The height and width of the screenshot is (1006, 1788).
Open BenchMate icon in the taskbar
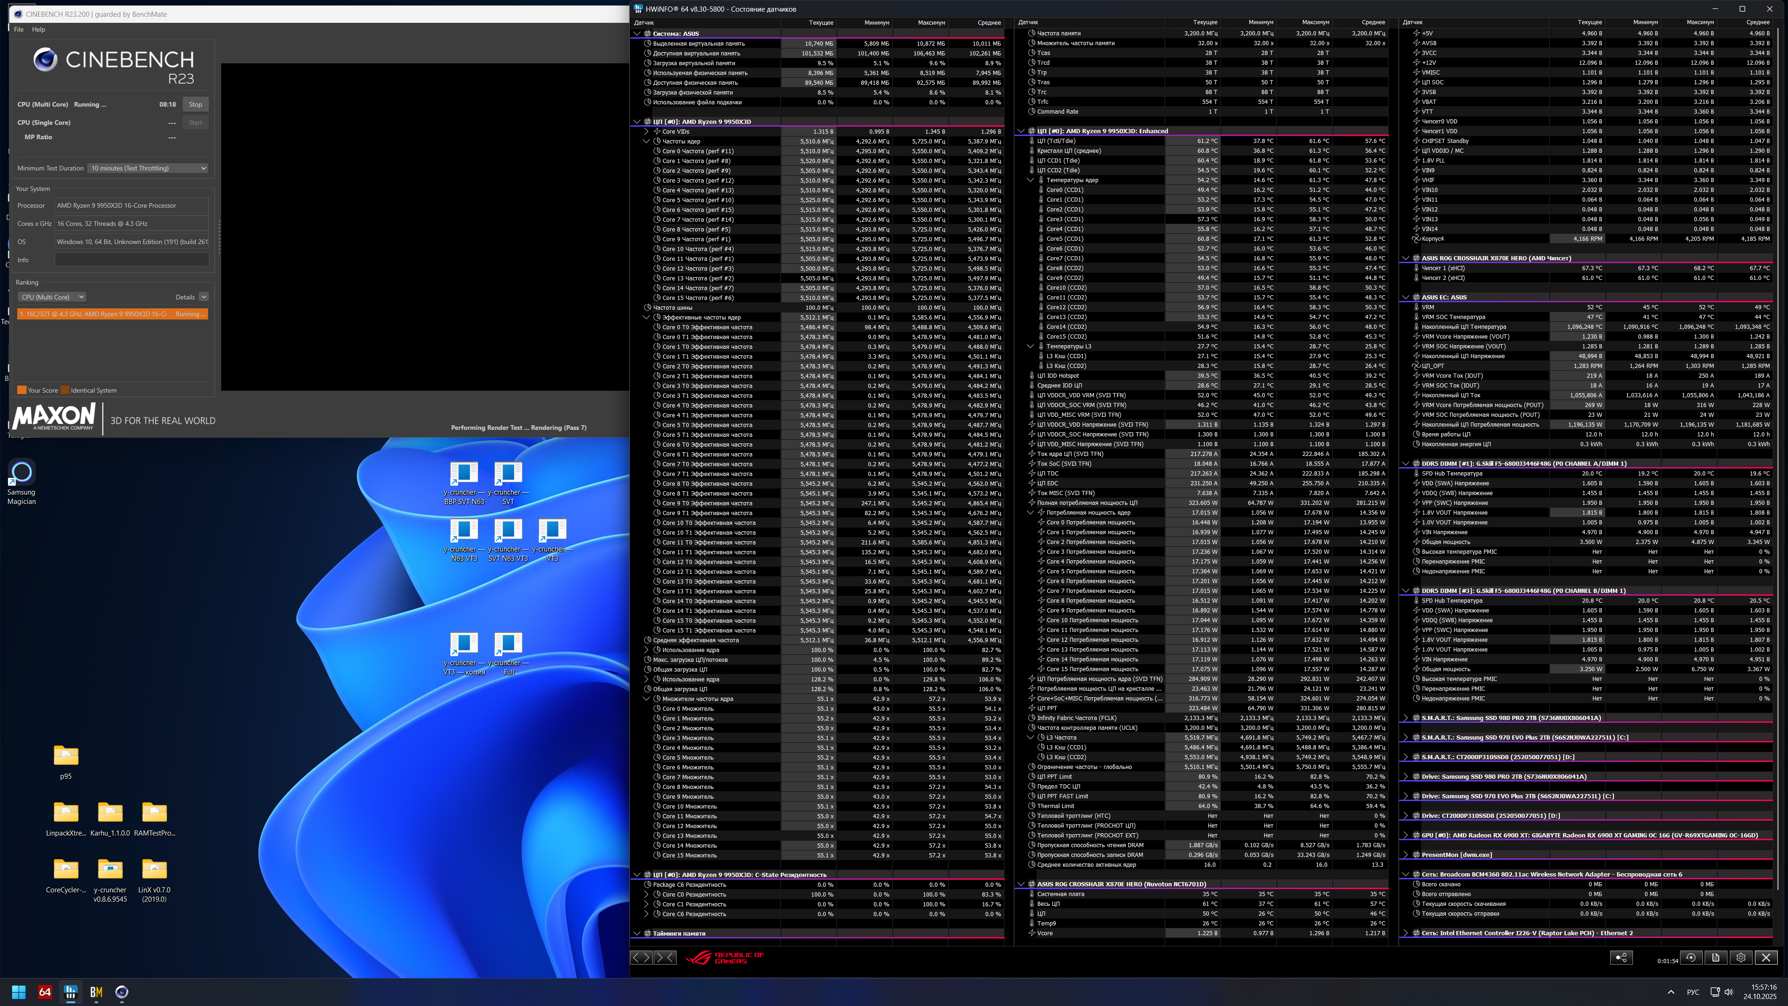pyautogui.click(x=96, y=992)
